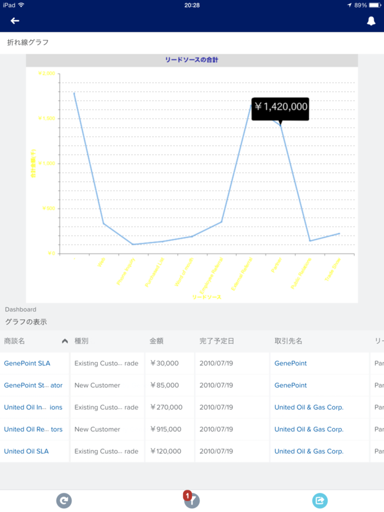Tap the 種別 column header
Image resolution: width=384 pixels, height=512 pixels.
coord(81,341)
